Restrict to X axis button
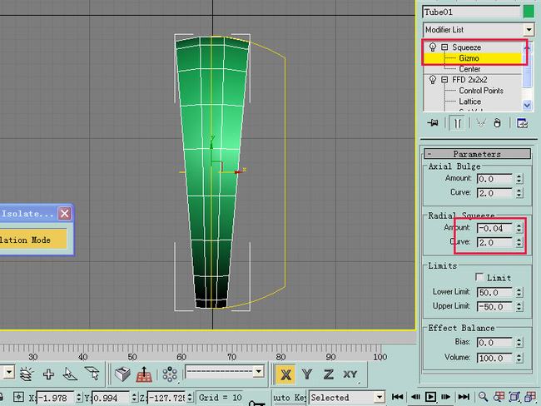The height and width of the screenshot is (406, 541). coord(285,374)
